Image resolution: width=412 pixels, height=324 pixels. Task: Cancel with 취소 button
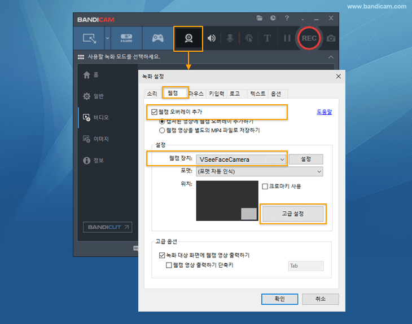tap(321, 299)
